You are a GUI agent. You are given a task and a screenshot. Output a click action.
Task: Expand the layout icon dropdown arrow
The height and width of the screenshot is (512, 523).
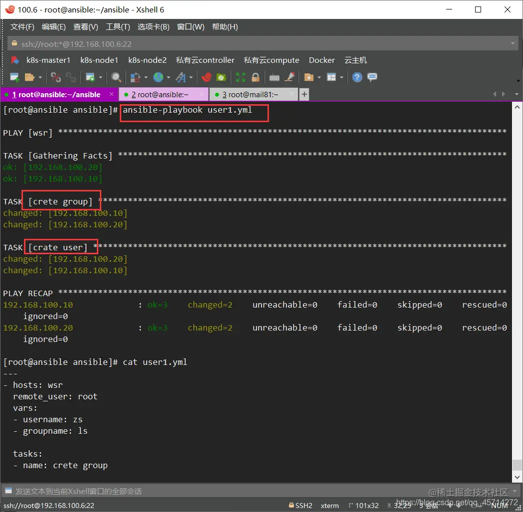click(x=341, y=77)
